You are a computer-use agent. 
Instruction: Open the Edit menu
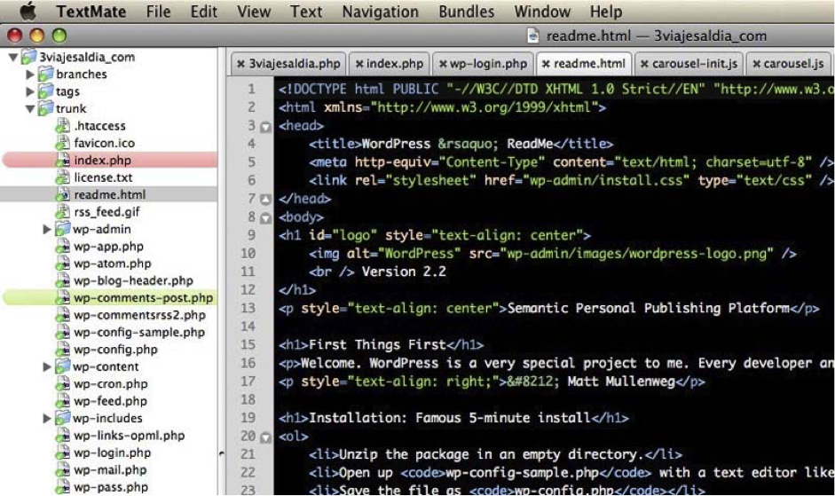[204, 12]
